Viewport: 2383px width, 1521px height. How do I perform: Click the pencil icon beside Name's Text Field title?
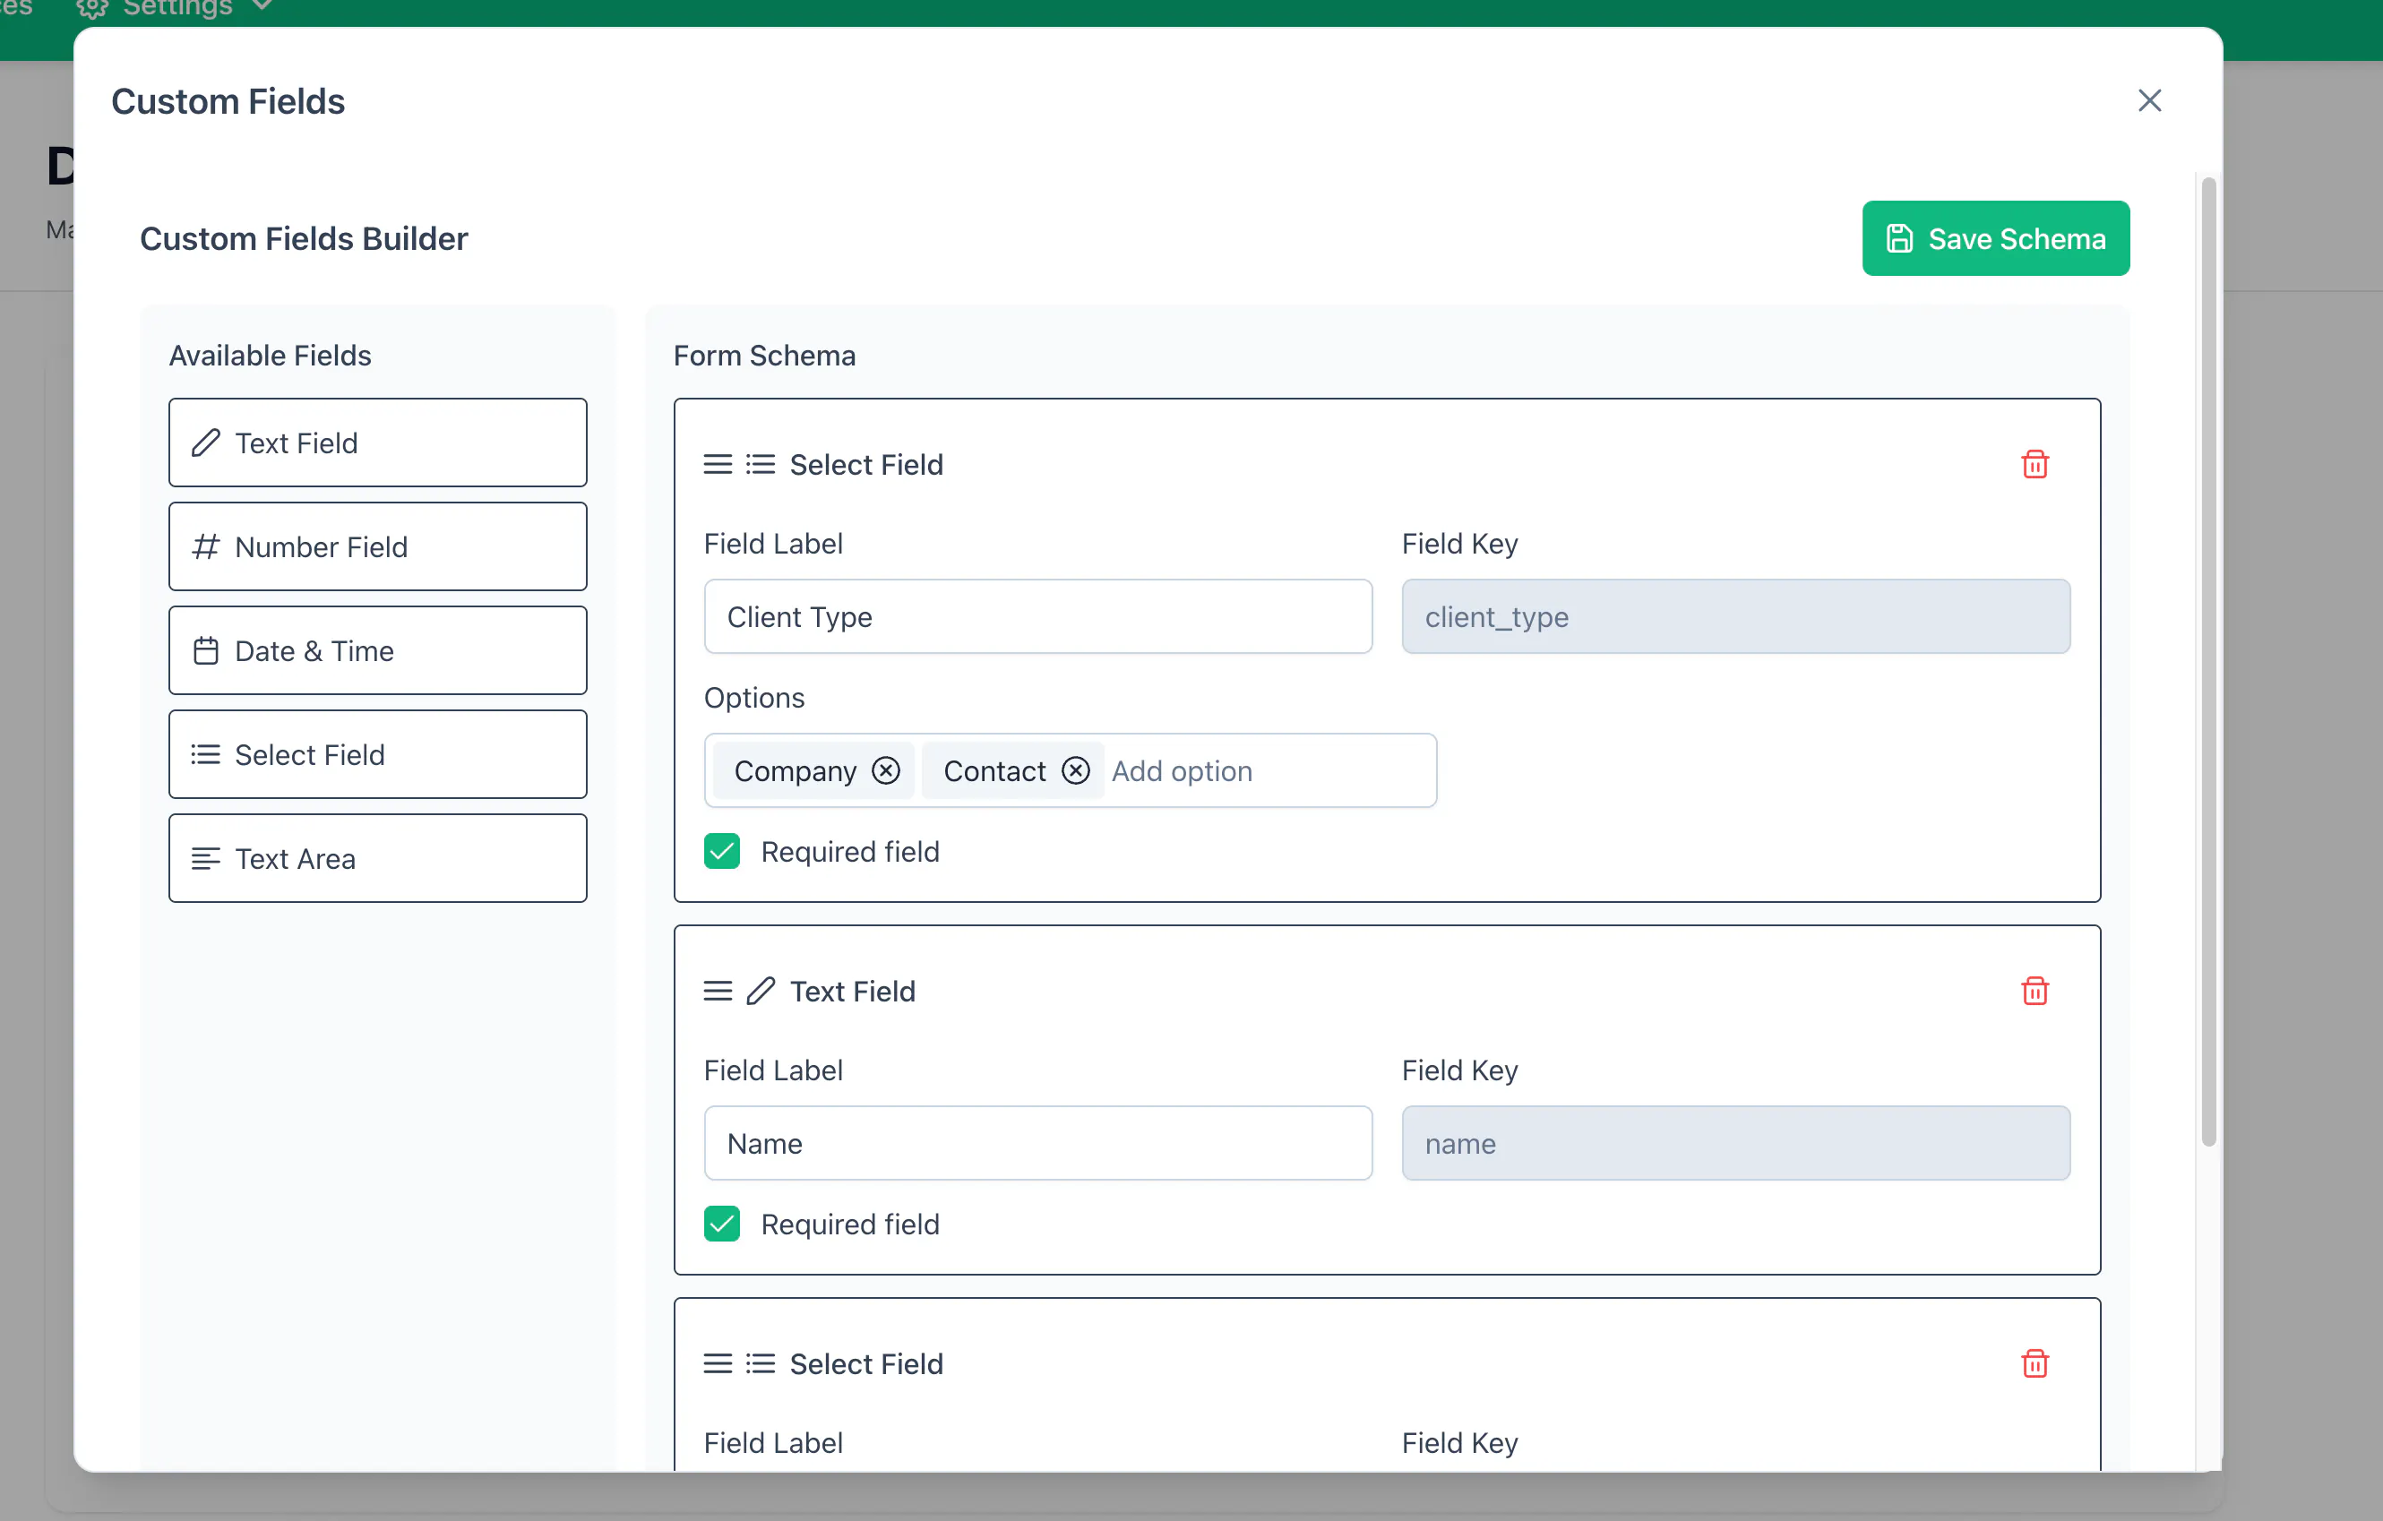pos(760,991)
